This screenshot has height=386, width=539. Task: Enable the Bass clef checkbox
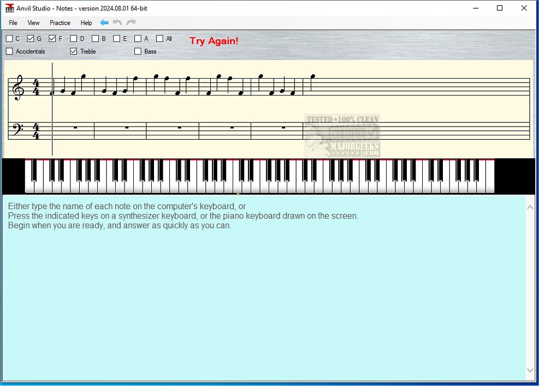pyautogui.click(x=138, y=51)
